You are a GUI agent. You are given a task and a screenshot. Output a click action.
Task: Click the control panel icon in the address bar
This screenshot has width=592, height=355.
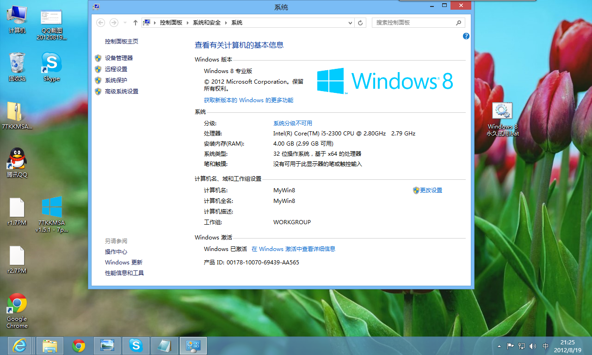pyautogui.click(x=148, y=22)
